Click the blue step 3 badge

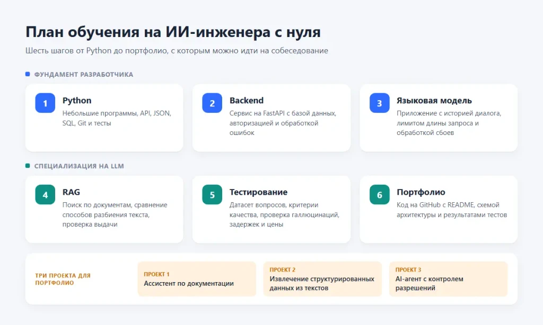(x=380, y=103)
